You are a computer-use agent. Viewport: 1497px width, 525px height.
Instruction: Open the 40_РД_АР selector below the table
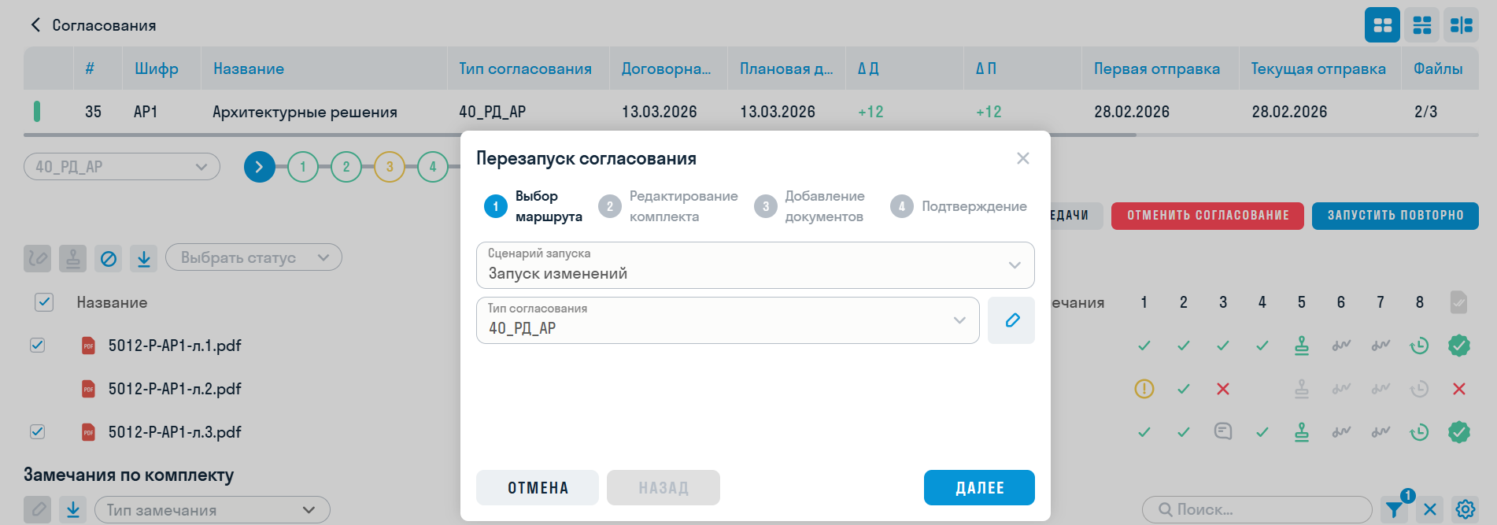click(122, 167)
